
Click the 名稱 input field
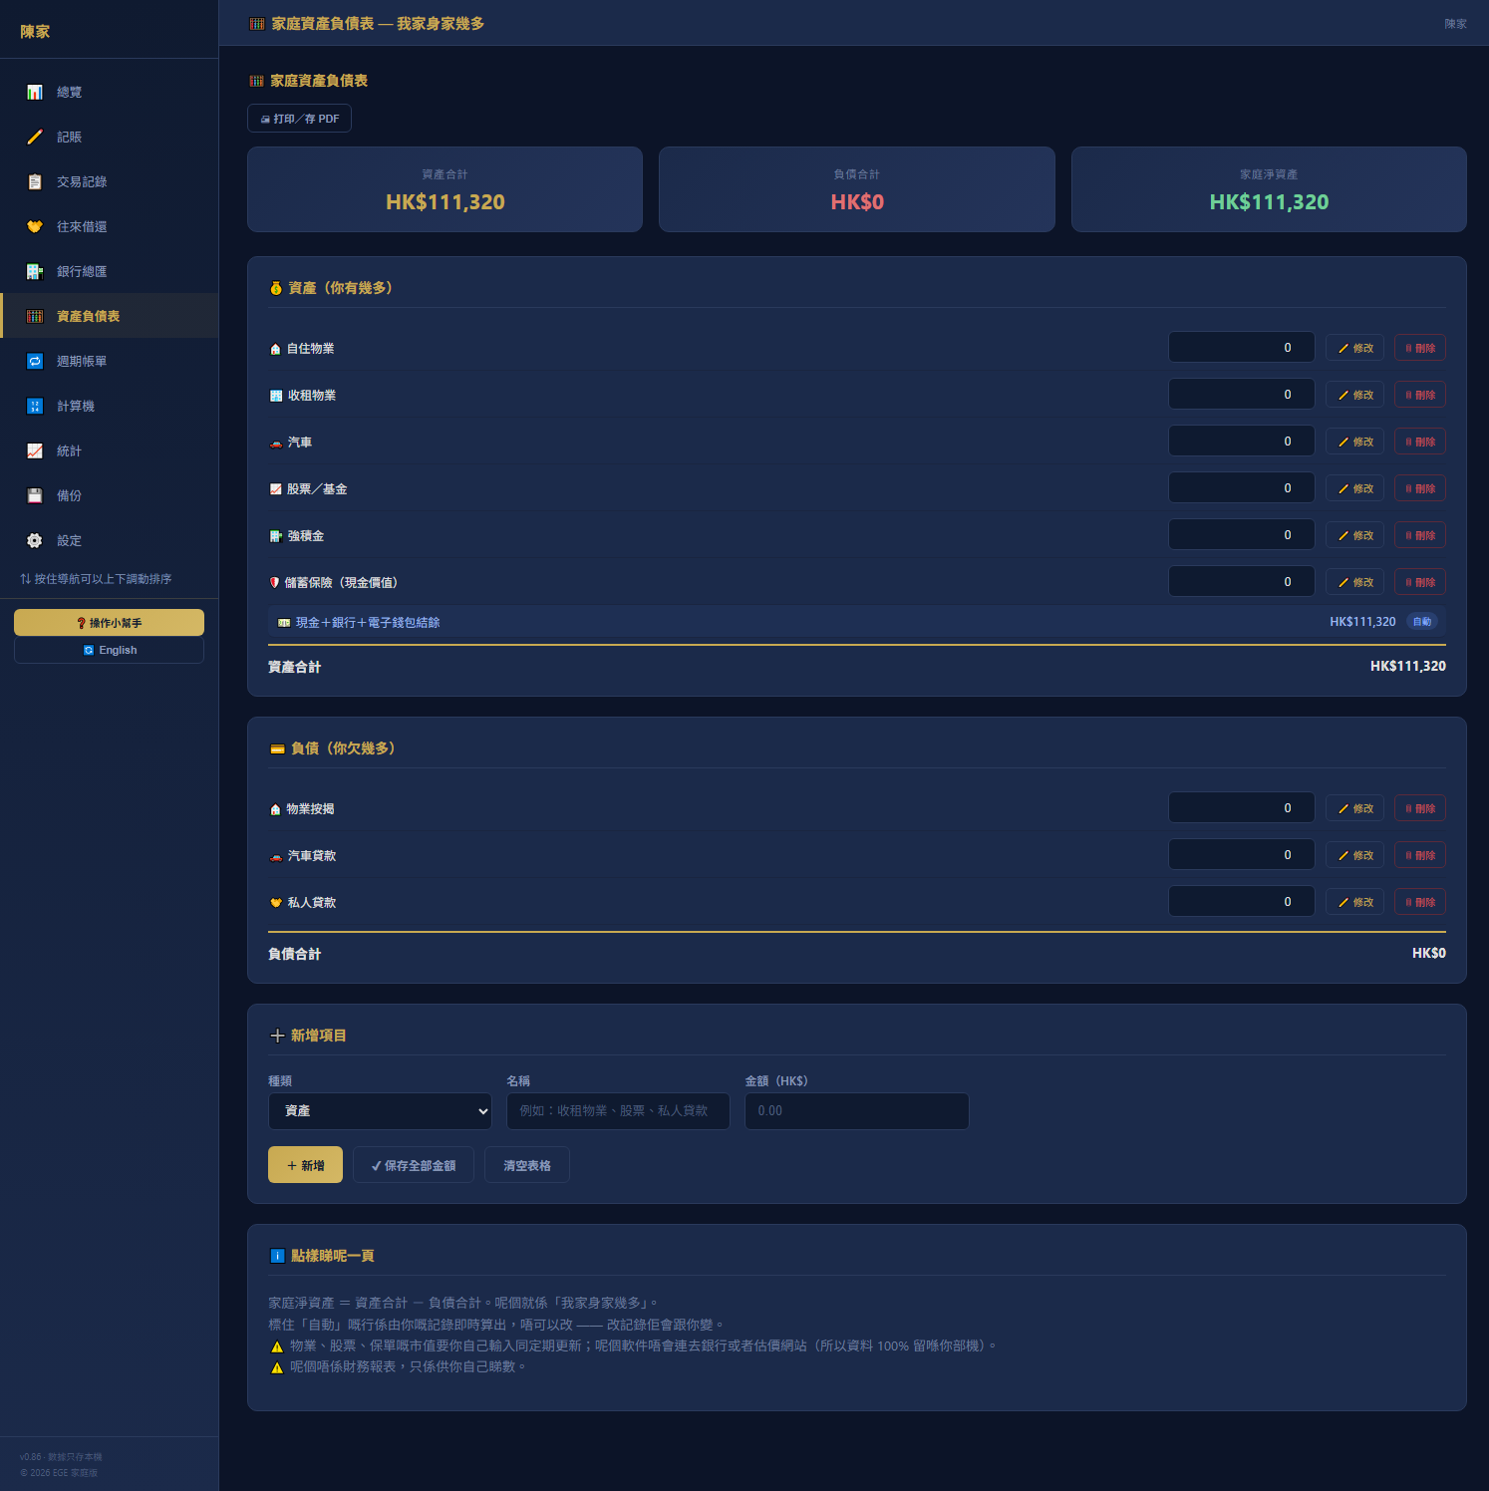coord(618,1111)
